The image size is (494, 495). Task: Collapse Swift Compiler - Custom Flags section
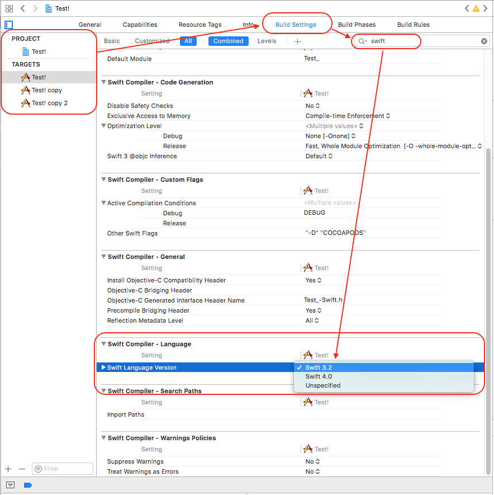103,180
